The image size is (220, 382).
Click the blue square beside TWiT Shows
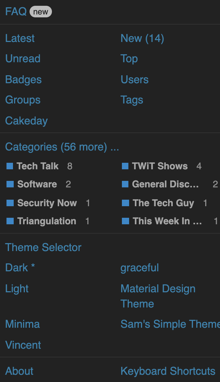[x=125, y=166]
